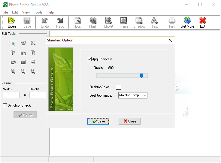Click the Quality slider thumb

tap(141, 76)
